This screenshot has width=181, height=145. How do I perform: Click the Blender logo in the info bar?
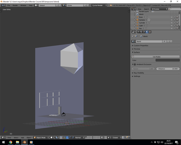click(111, 5)
